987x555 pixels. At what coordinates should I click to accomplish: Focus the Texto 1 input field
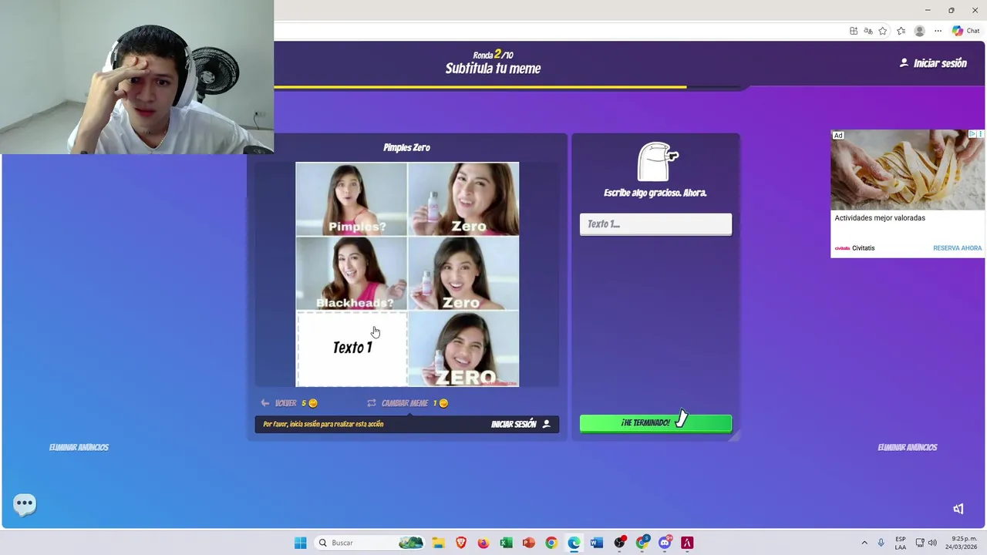(x=655, y=224)
